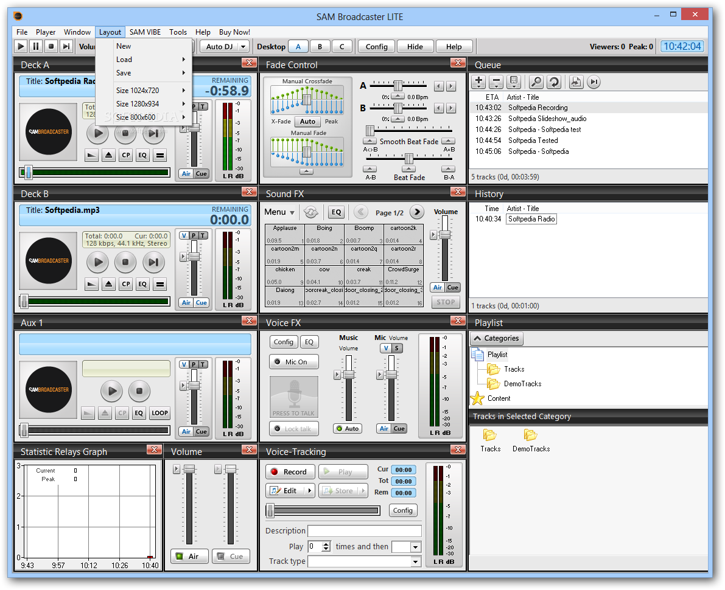Click the circular arrow refresh icon in Queue

[x=553, y=82]
